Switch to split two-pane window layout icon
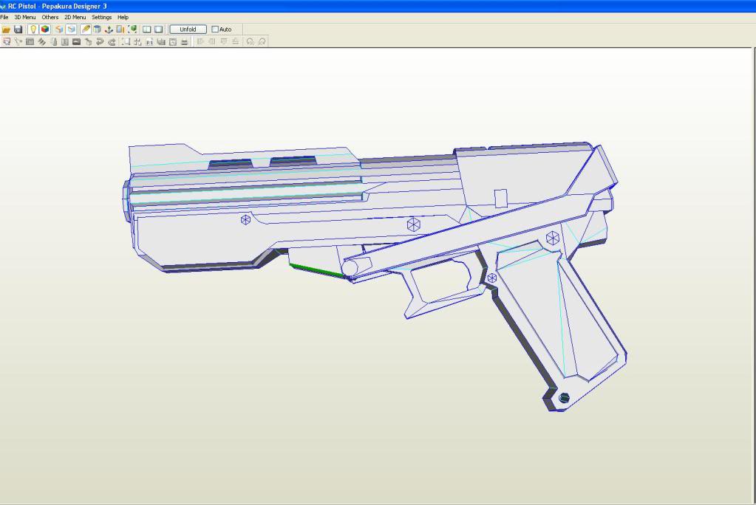The width and height of the screenshot is (756, 505). tap(146, 30)
